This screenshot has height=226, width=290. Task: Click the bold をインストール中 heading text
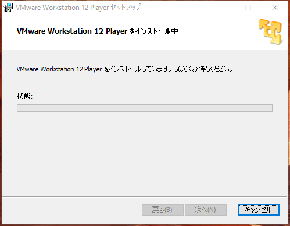pos(154,31)
